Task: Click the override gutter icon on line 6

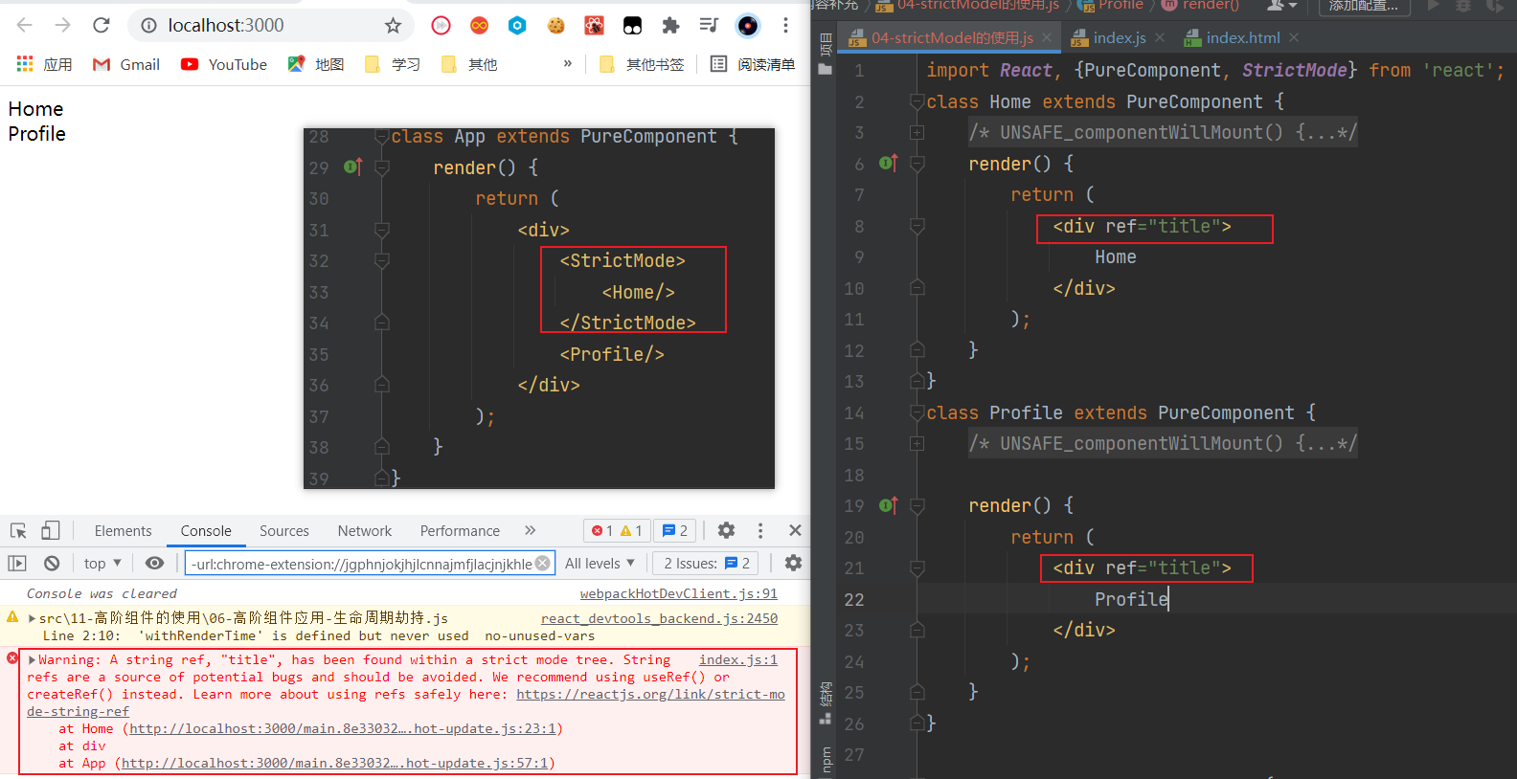Action: pos(889,163)
